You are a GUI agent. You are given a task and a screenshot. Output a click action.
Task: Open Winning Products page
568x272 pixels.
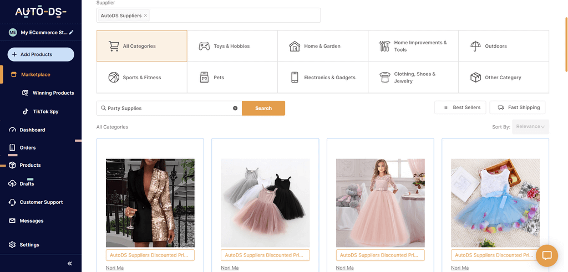point(53,93)
